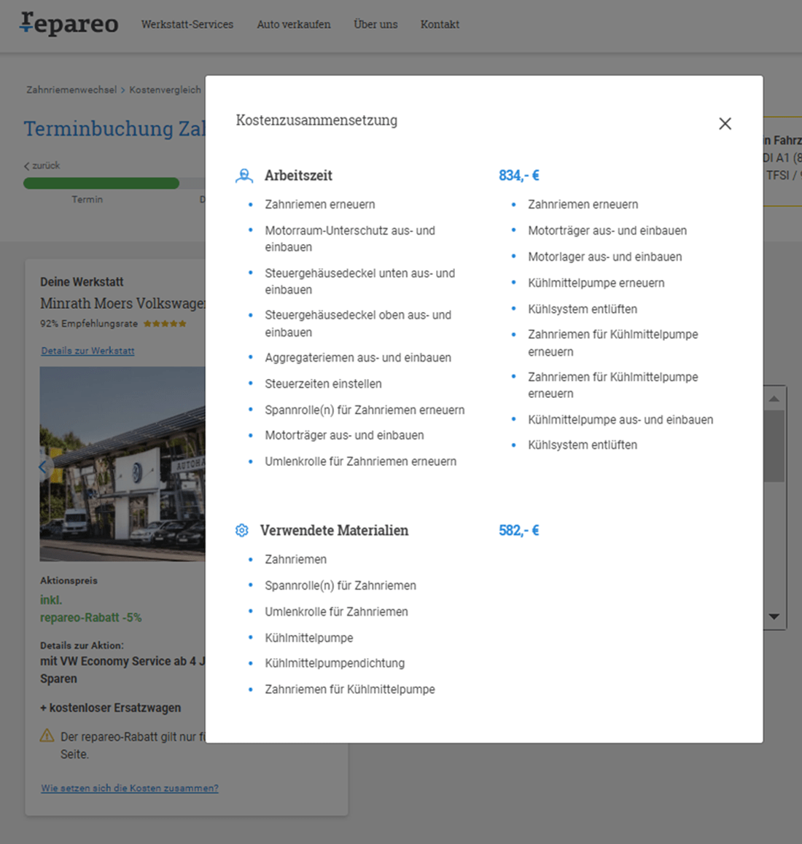Screen dimensions: 802x844
Task: Click the Termin step label
Action: tap(87, 199)
